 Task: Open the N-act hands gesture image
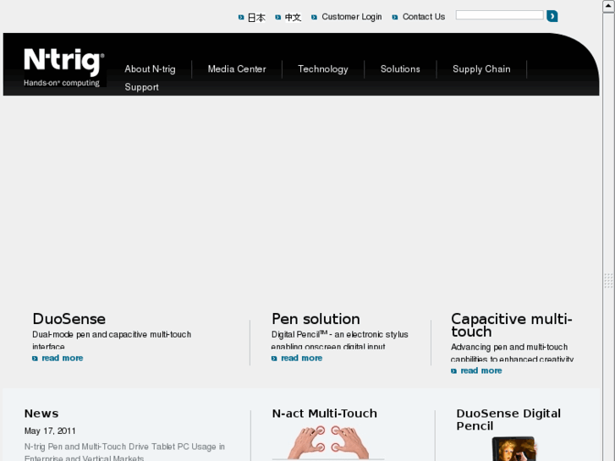pyautogui.click(x=328, y=443)
